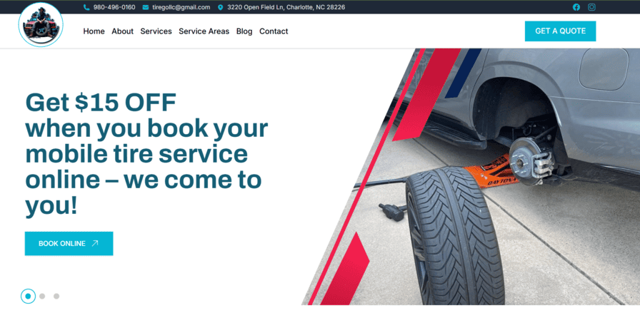The height and width of the screenshot is (313, 640).
Task: Click the tiregollc@gmail.com email link
Action: click(181, 7)
